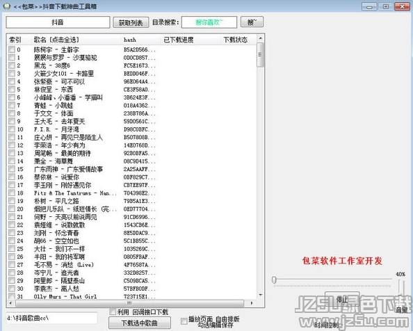Click the 搜~ search button
This screenshot has width=413, height=331.
[x=252, y=22]
